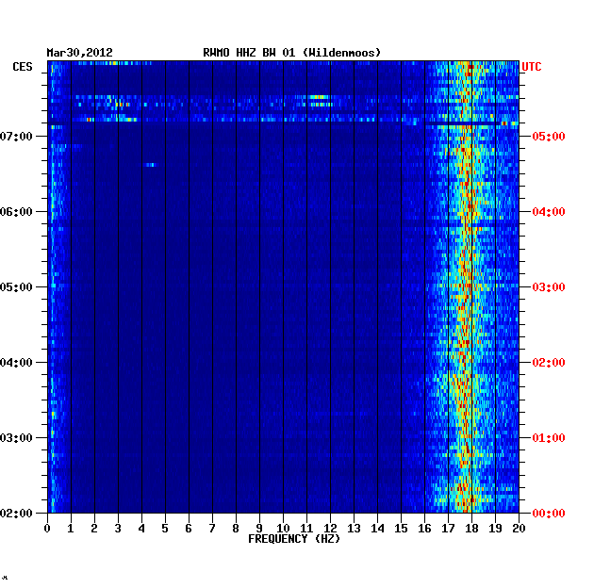
Task: Click frequency axis label 15
Action: [x=401, y=529]
